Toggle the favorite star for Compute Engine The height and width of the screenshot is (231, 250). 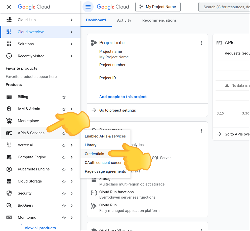click(64, 157)
